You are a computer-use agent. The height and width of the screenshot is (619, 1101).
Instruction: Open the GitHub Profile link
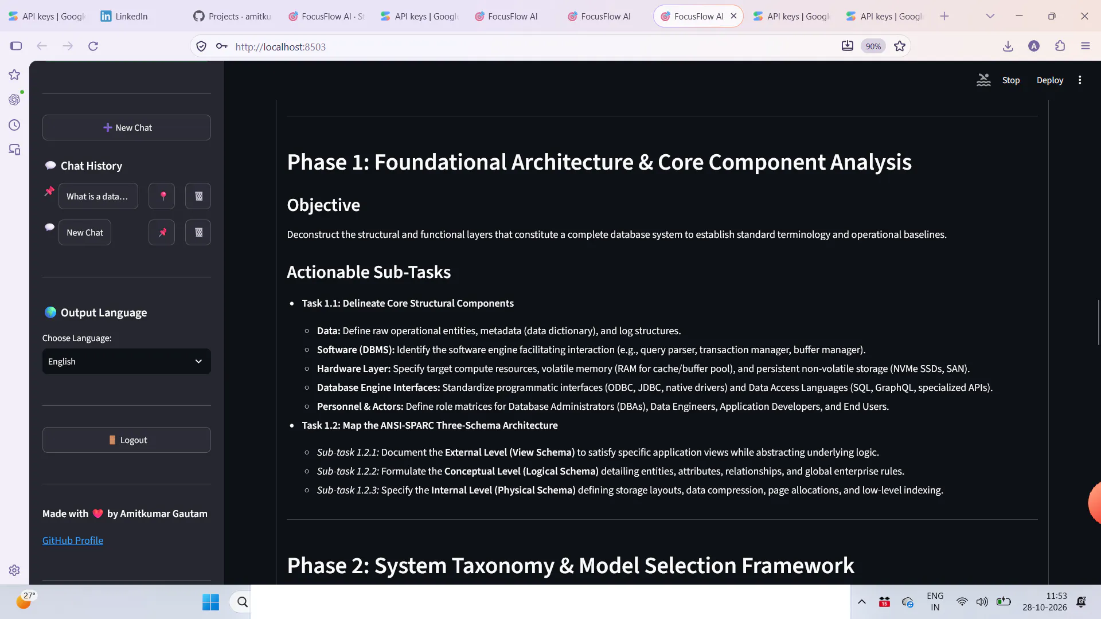(73, 540)
